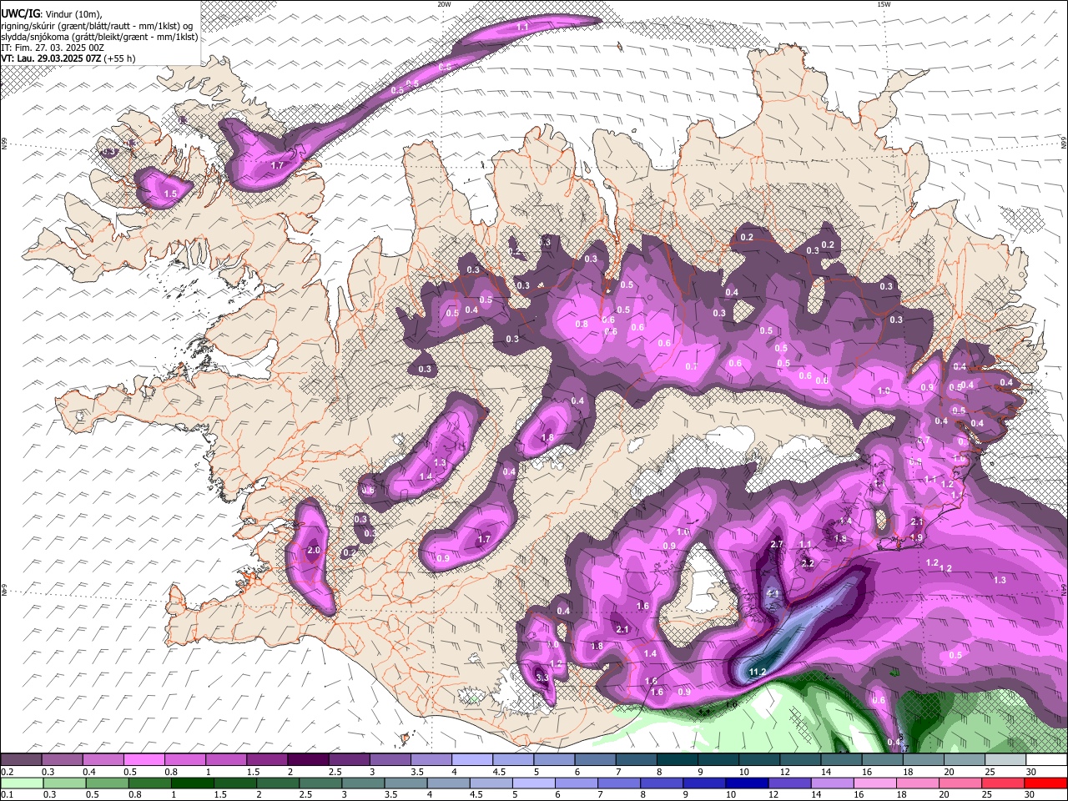Click the 'VT: Lau. 29.03.2025 07Z (+55 h)' line
1068x801 pixels.
pos(68,58)
